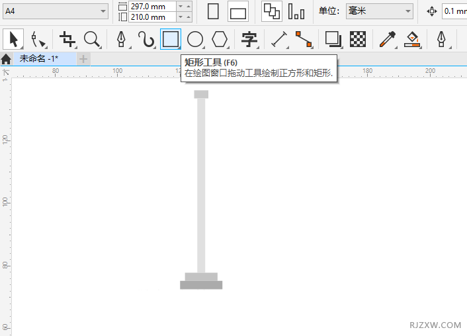Select the Crop tool
Image resolution: width=467 pixels, height=336 pixels.
pos(67,39)
